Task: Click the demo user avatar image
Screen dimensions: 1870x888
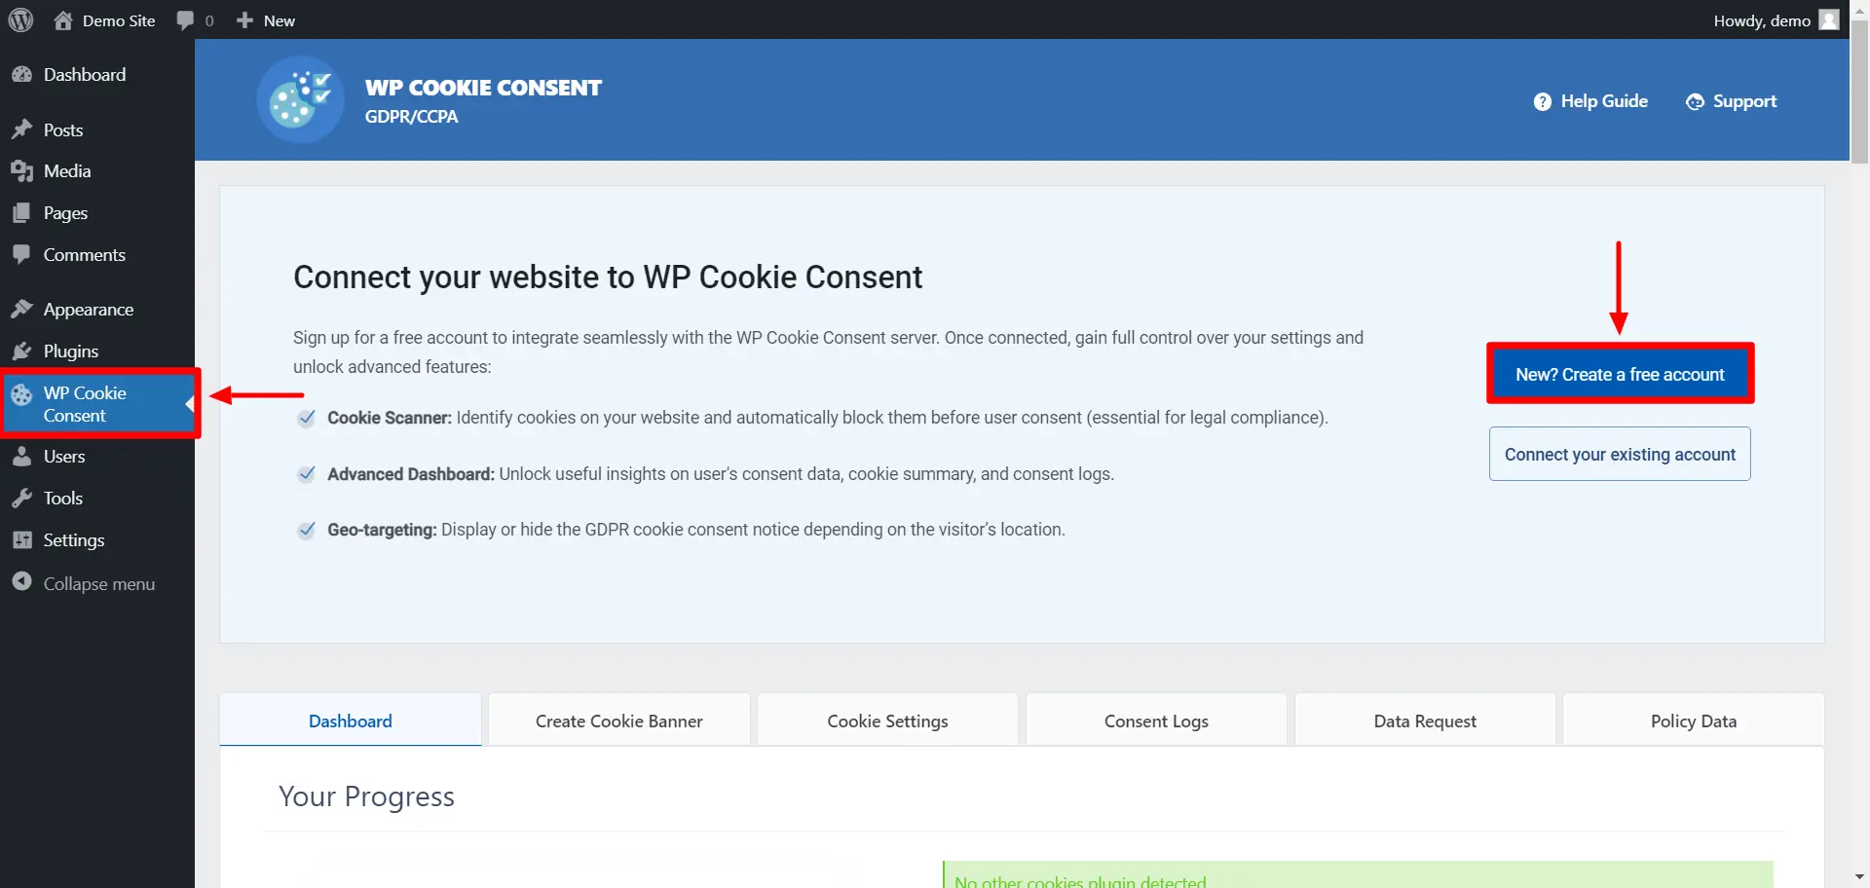Action: pyautogui.click(x=1828, y=19)
